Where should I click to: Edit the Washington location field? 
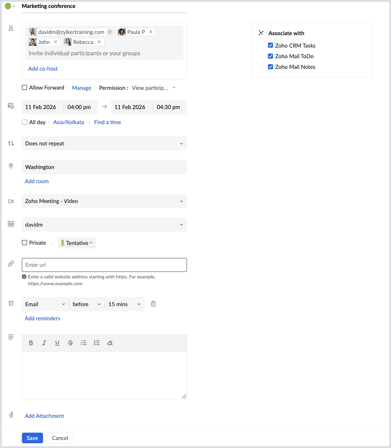point(104,167)
